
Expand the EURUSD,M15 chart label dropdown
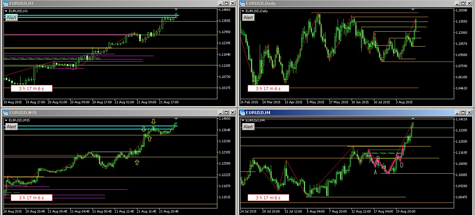click(x=6, y=120)
